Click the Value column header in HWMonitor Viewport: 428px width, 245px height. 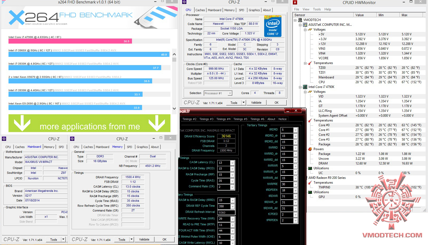(365, 15)
